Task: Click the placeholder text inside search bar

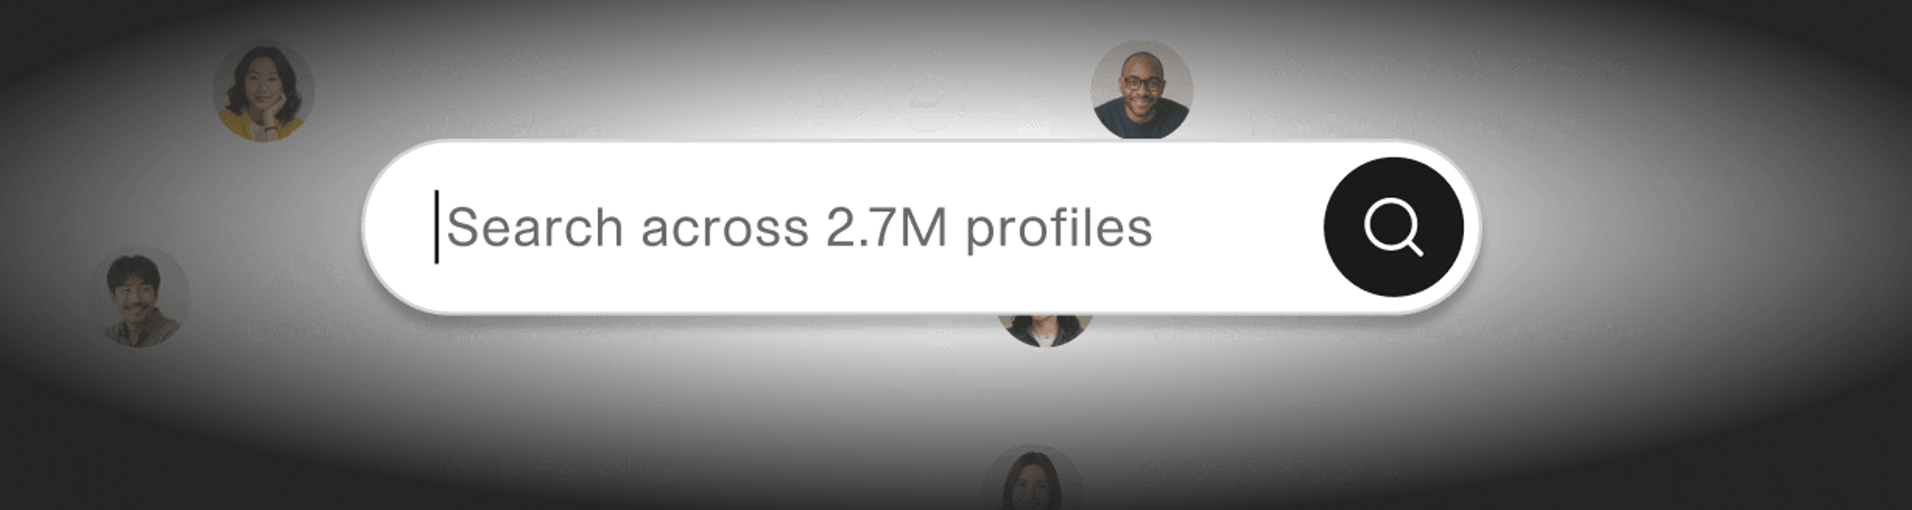Action: 799,228
